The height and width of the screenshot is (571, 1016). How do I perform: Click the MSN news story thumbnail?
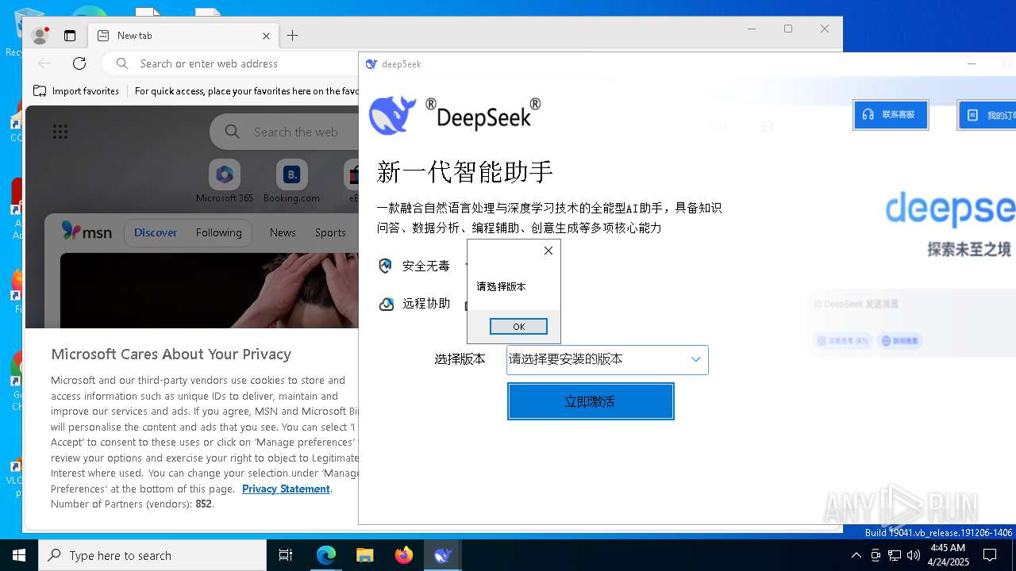pyautogui.click(x=210, y=290)
